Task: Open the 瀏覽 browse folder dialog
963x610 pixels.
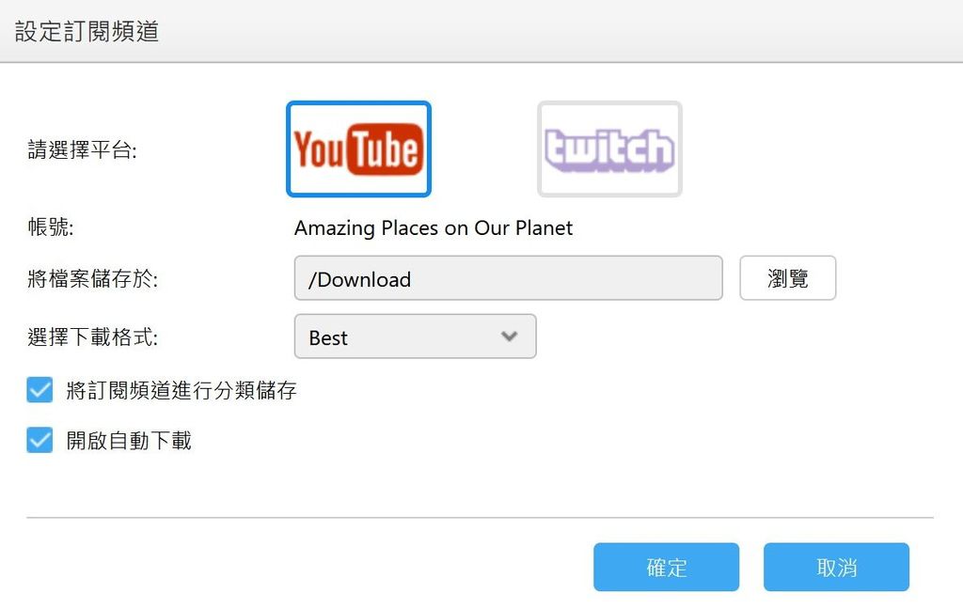Action: pyautogui.click(x=788, y=278)
